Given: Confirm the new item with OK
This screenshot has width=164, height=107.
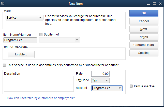Looking at the screenshot, I should coord(144,13).
